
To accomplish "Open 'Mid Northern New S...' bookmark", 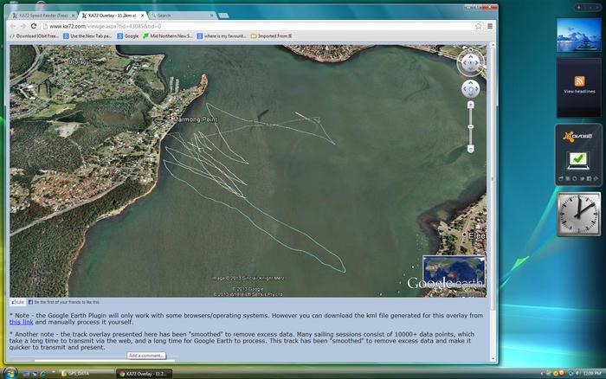I will coord(168,36).
